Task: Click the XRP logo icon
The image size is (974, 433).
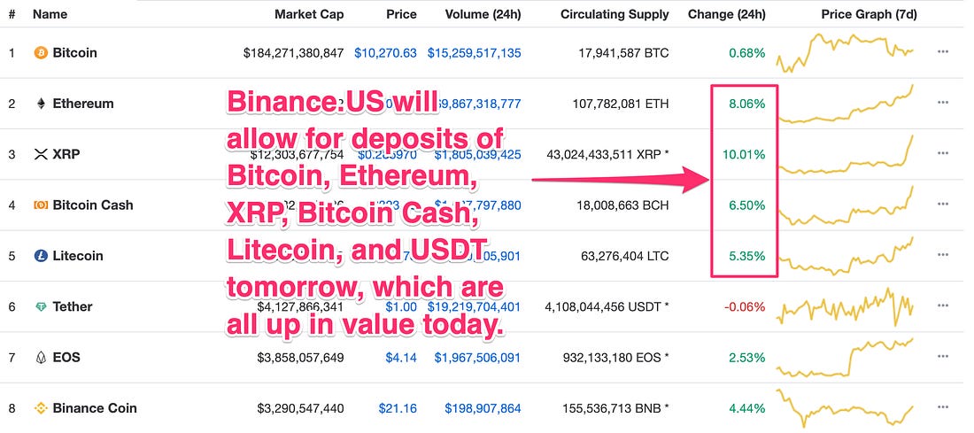Action: click(x=41, y=155)
